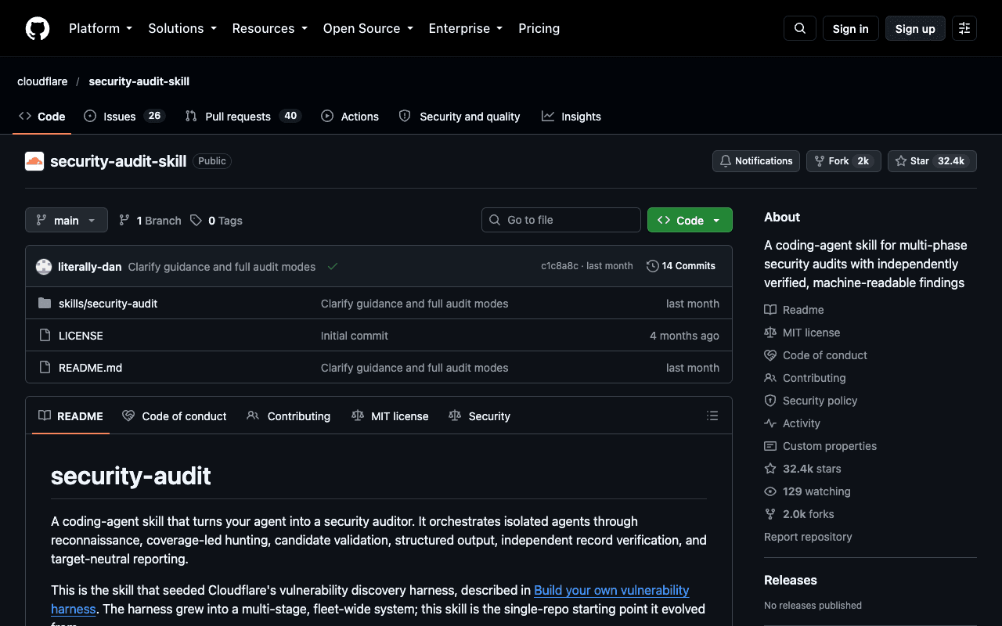Click the Sign in button
The width and height of the screenshot is (1002, 626).
coord(850,28)
